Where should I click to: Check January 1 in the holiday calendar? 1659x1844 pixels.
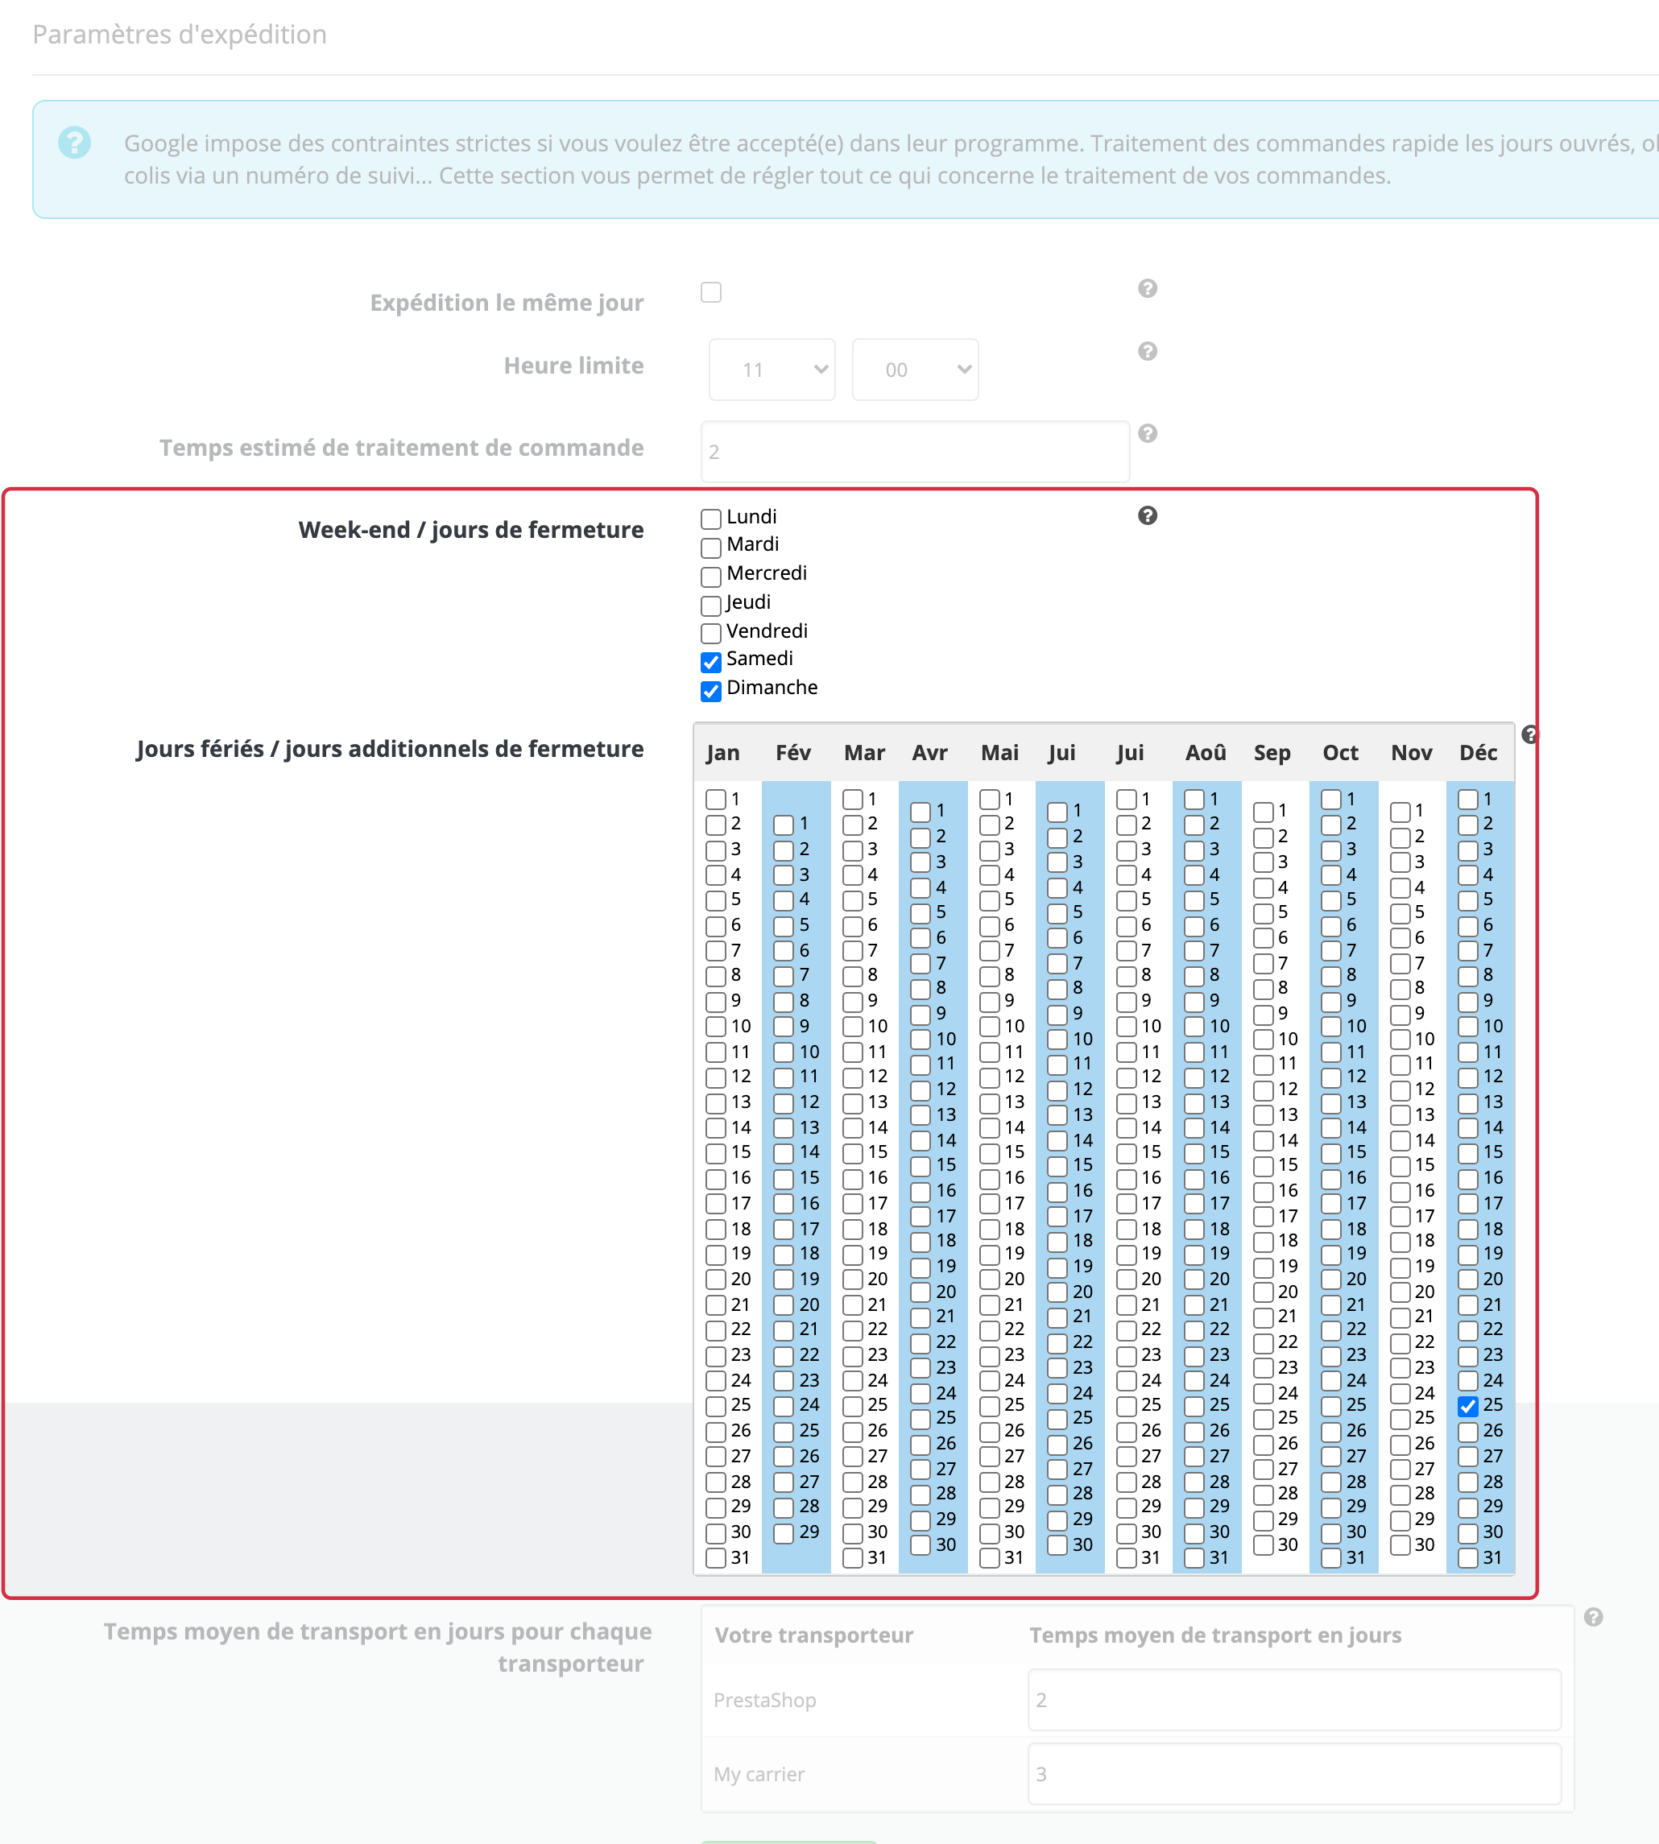[x=716, y=800]
